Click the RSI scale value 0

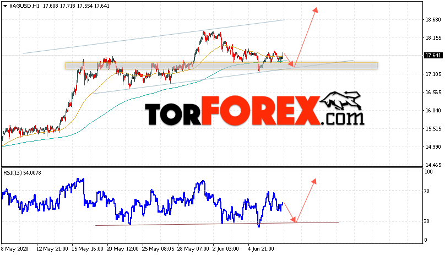coord(425,240)
